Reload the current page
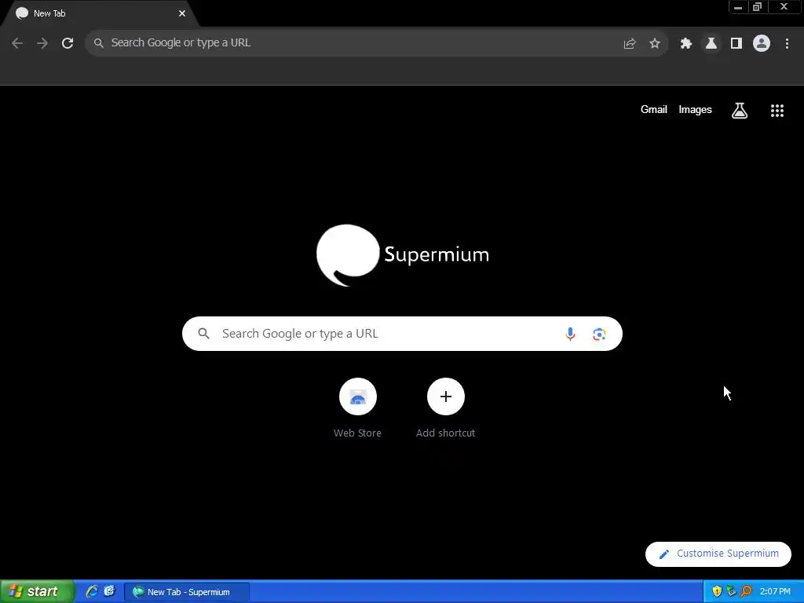 (68, 43)
